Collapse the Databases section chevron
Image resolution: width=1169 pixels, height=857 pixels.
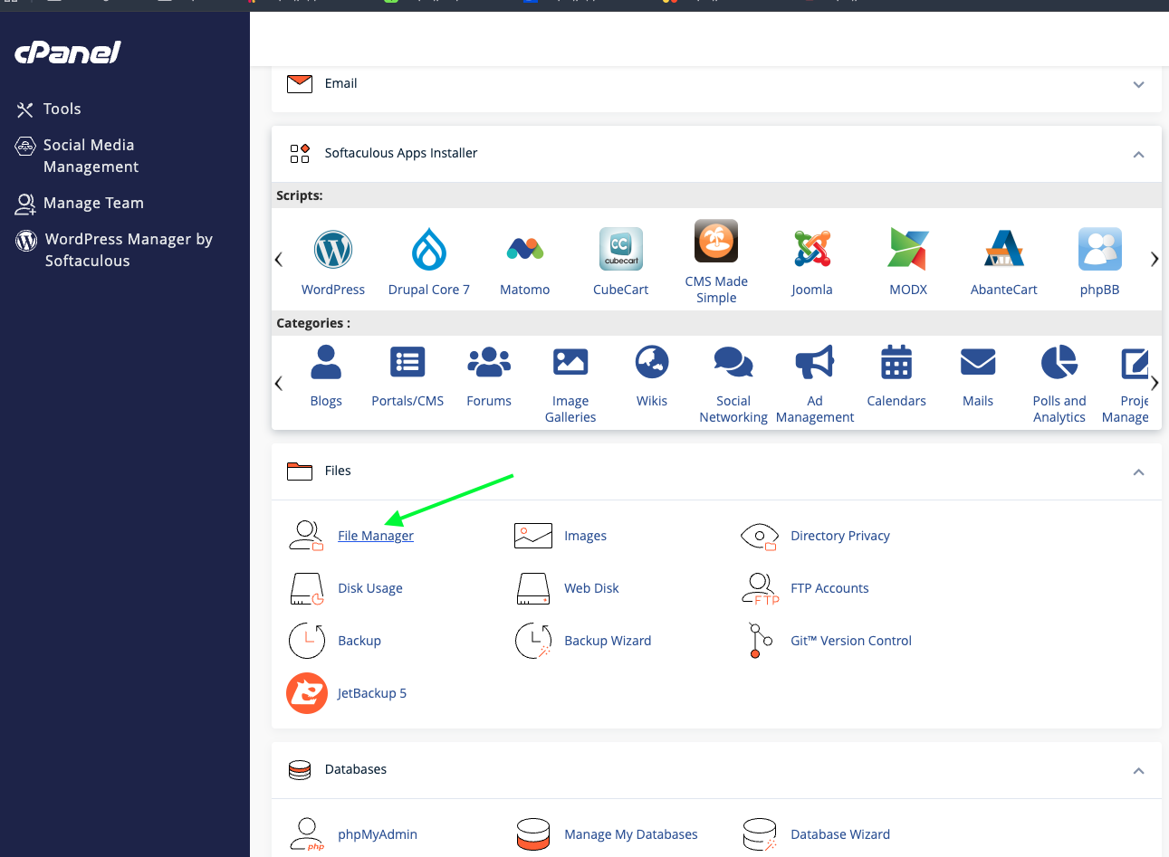1138,770
